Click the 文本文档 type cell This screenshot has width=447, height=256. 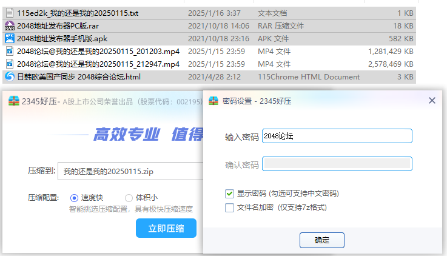272,13
